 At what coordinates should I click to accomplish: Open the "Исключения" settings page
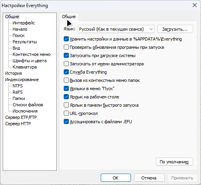tap(25, 111)
